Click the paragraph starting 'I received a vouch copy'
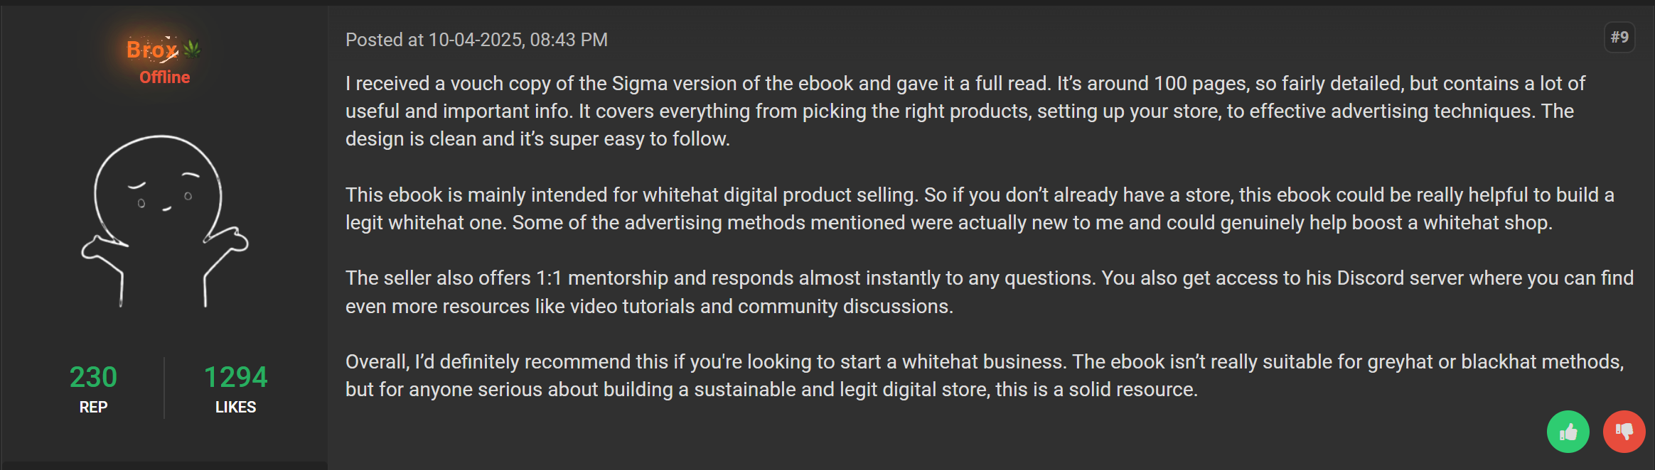The height and width of the screenshot is (470, 1655). pos(965,111)
